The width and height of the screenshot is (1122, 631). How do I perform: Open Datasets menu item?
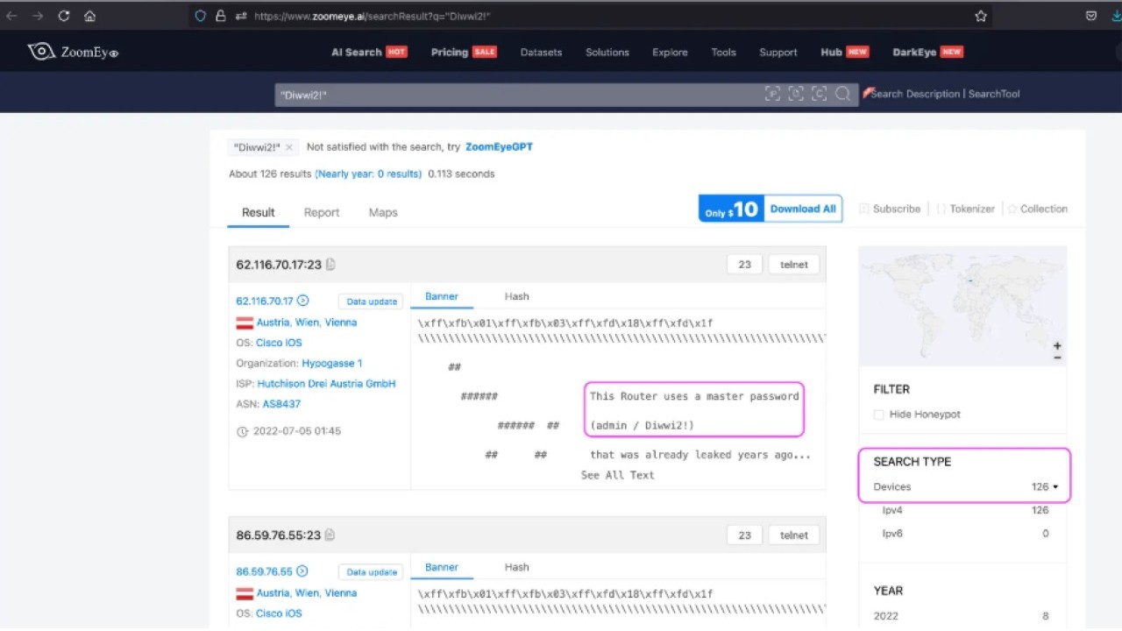[541, 53]
